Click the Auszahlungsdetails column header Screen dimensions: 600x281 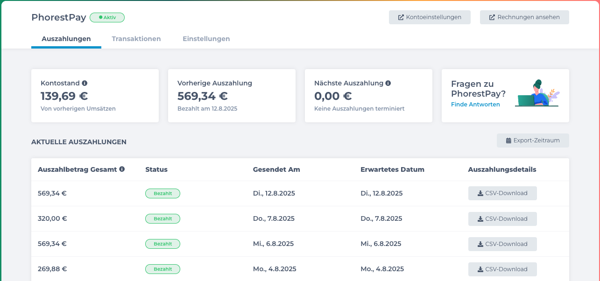click(x=502, y=169)
